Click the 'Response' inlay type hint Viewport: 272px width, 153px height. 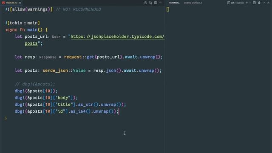pos(48,57)
